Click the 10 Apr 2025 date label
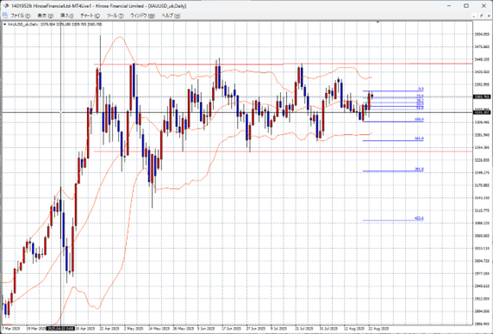493x334 pixels. (86, 328)
